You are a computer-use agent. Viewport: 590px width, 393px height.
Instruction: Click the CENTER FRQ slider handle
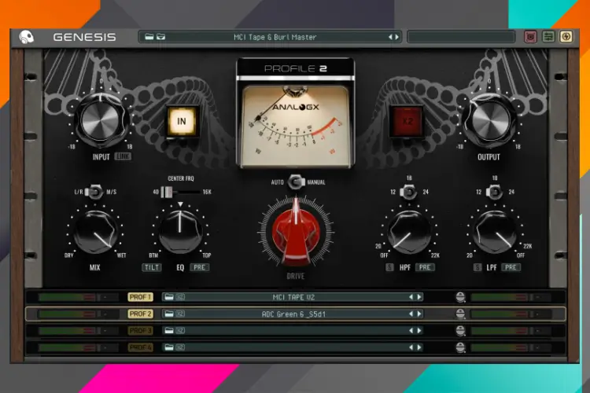[x=167, y=192]
